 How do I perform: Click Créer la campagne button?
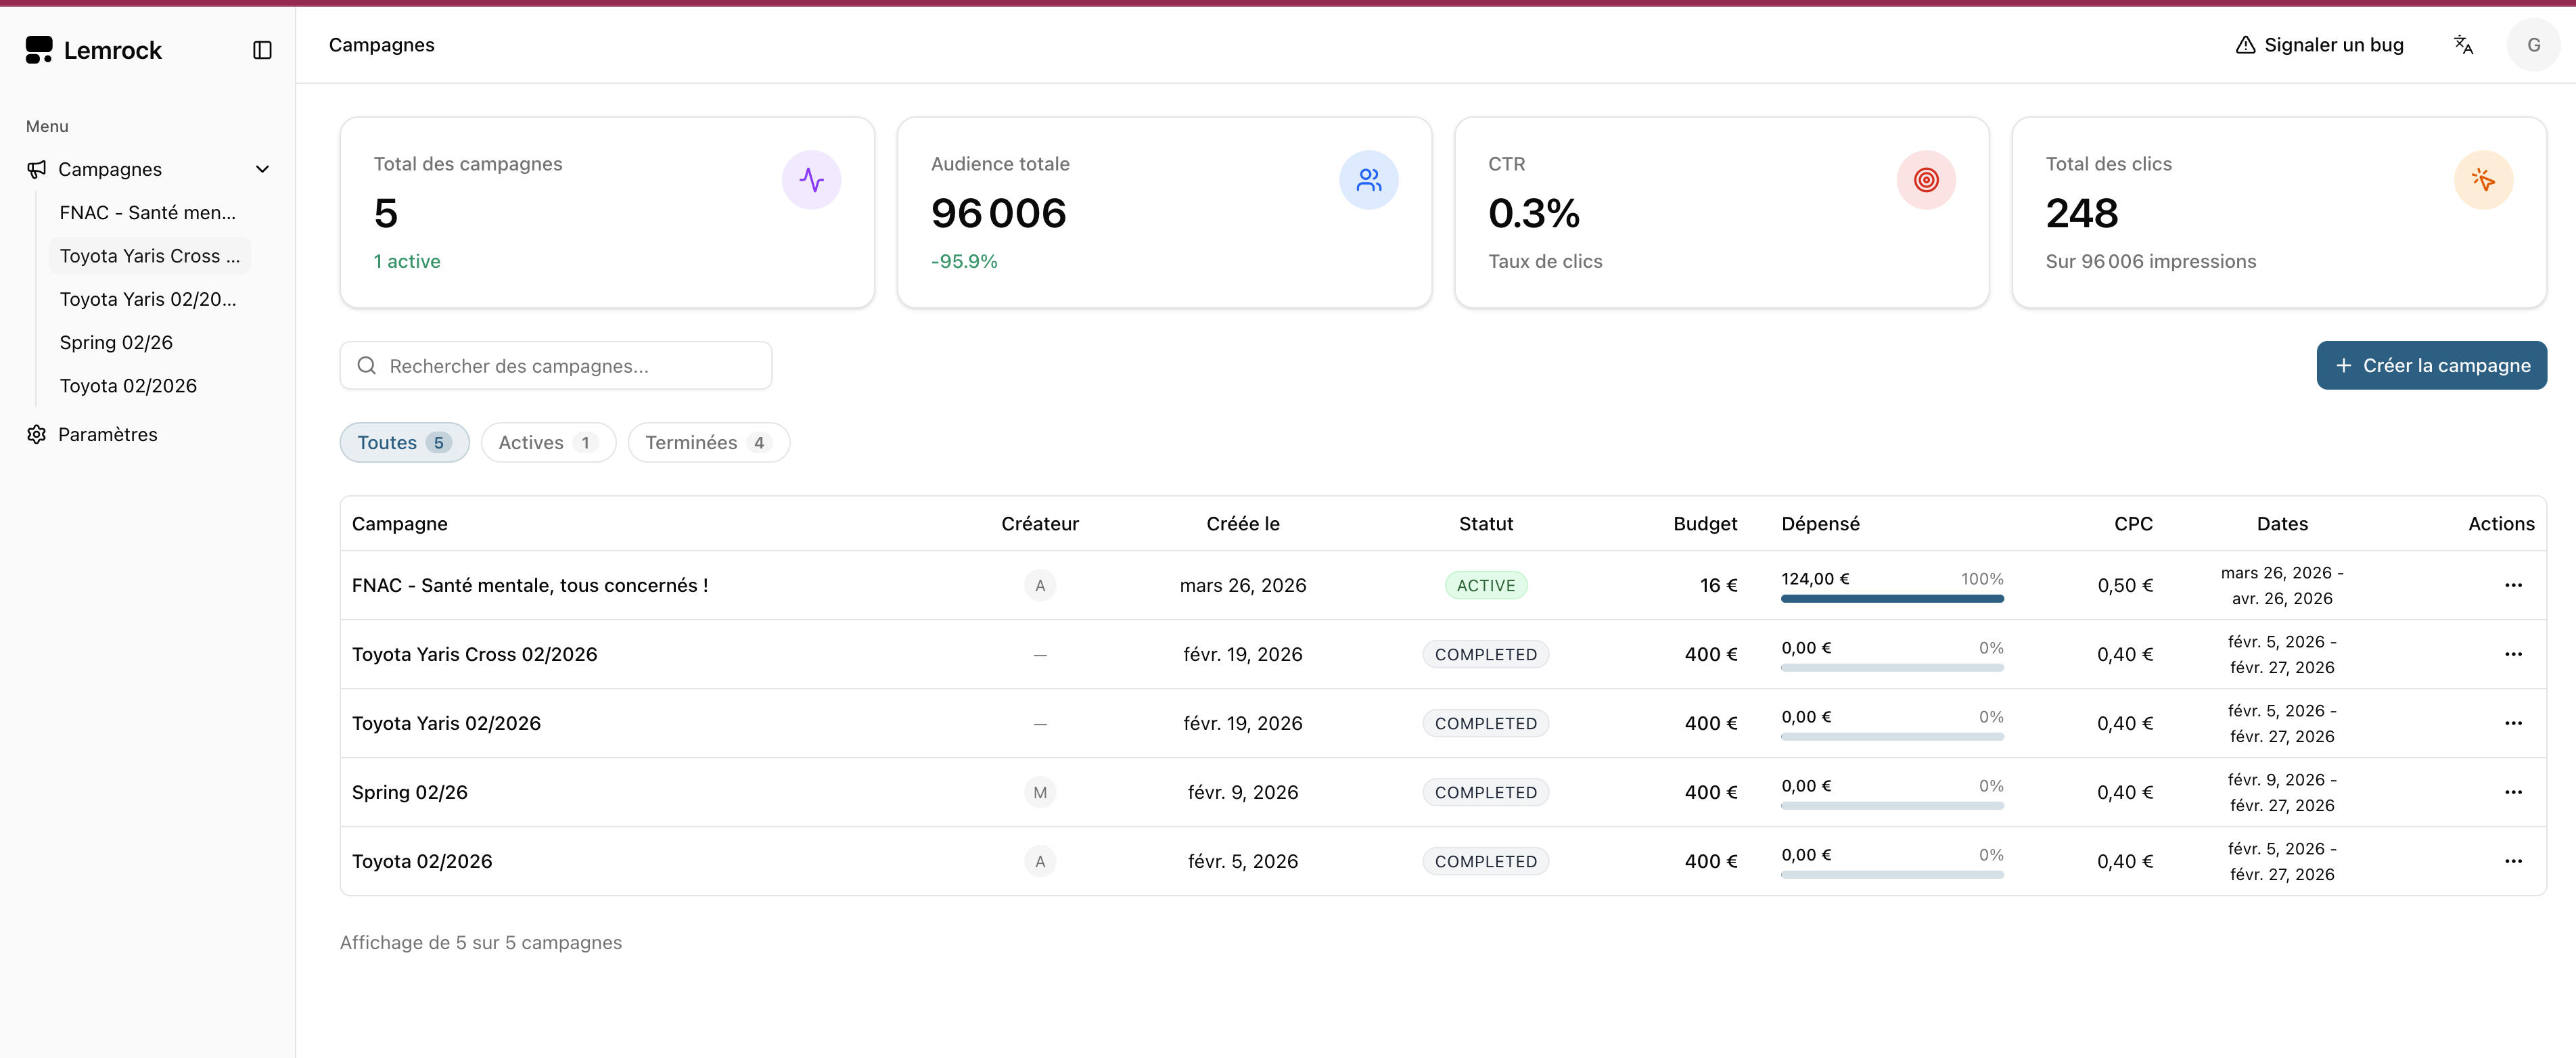(x=2431, y=366)
